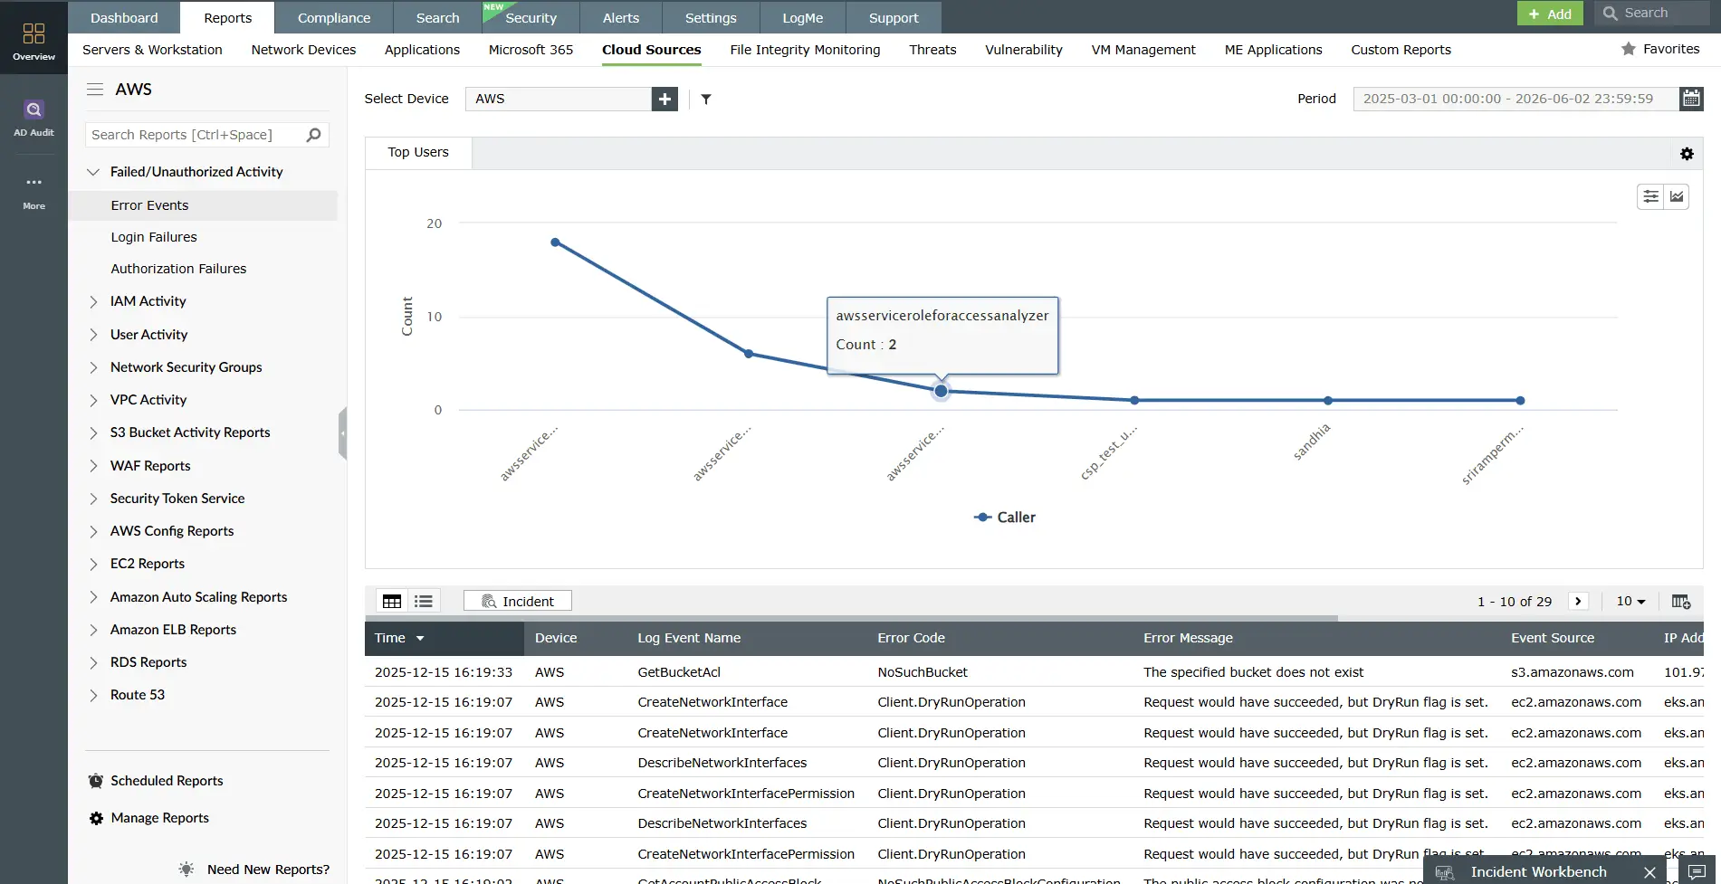
Task: Click the NoSuchBucket error code cell
Action: (x=923, y=672)
